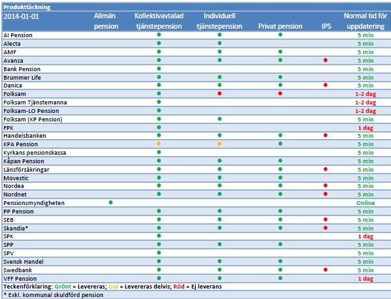Click the word Röd in the legend
This screenshot has height=299, width=391.
179,287
